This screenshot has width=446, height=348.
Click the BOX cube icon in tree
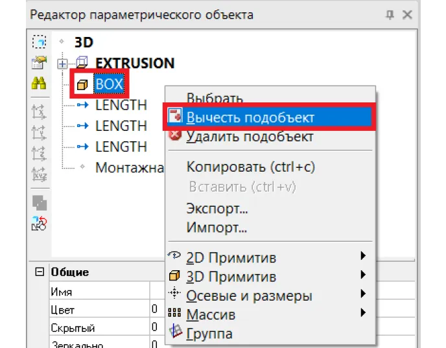pos(82,84)
